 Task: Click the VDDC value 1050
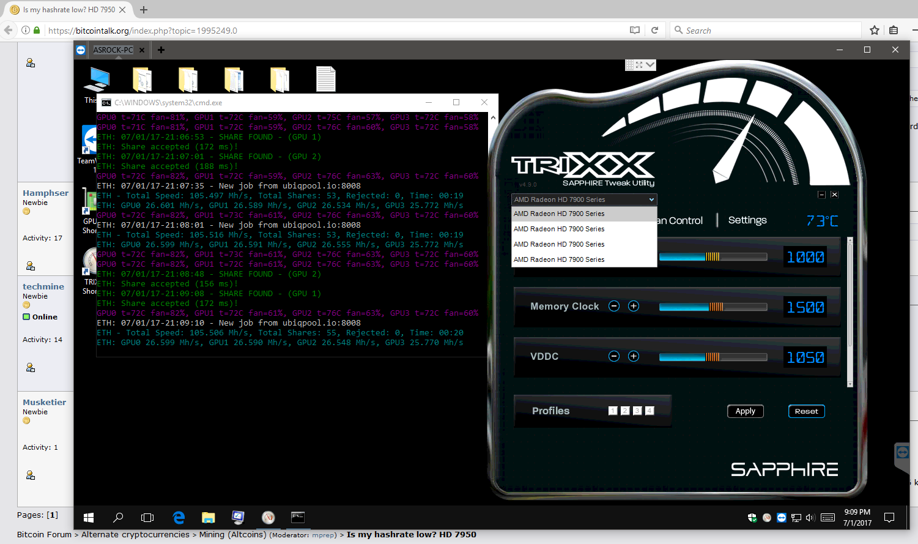pos(805,357)
